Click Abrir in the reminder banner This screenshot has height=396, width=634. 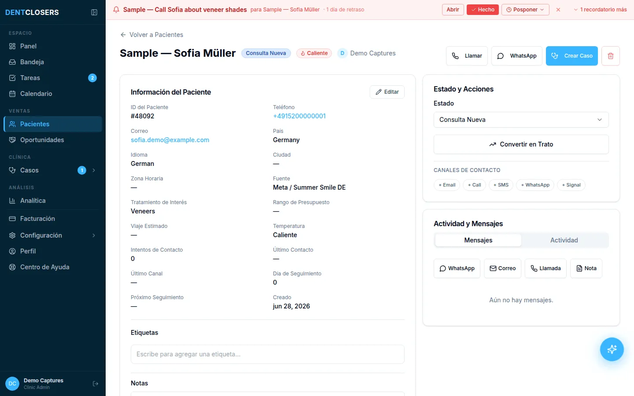click(x=453, y=10)
